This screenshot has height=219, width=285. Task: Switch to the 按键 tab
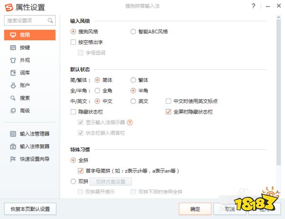pos(30,47)
